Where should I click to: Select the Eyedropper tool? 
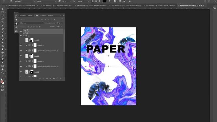[2, 26]
